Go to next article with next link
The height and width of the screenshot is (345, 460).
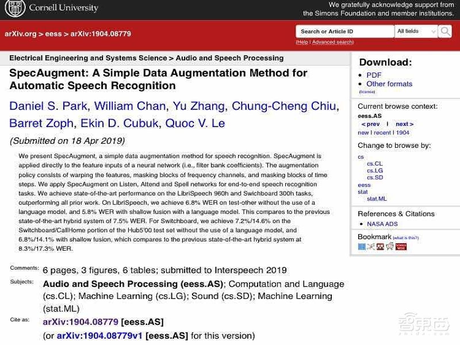[404, 124]
